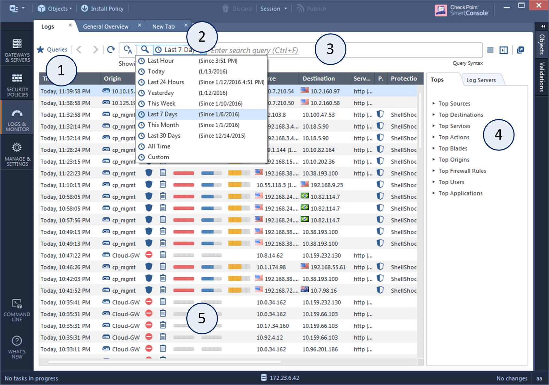Viewport: 549px width, 385px height.
Task: Toggle the log details side panel
Action: pos(504,50)
